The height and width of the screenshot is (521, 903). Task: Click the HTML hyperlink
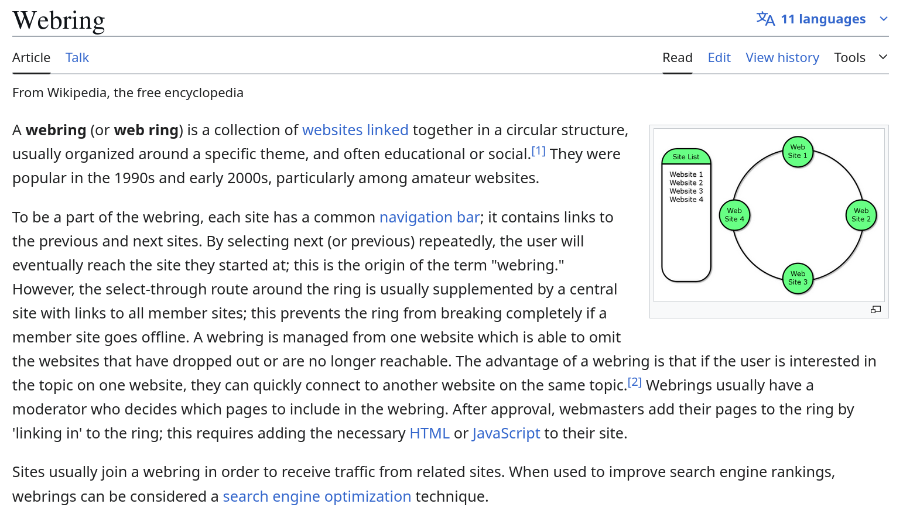429,433
